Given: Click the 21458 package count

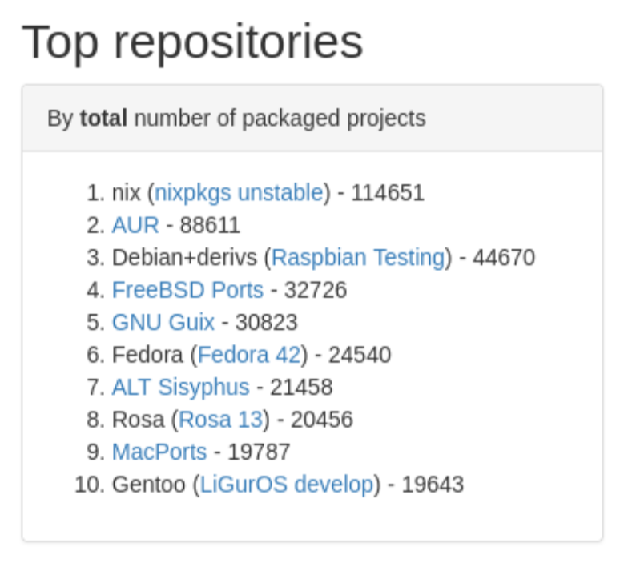Looking at the screenshot, I should tap(301, 388).
